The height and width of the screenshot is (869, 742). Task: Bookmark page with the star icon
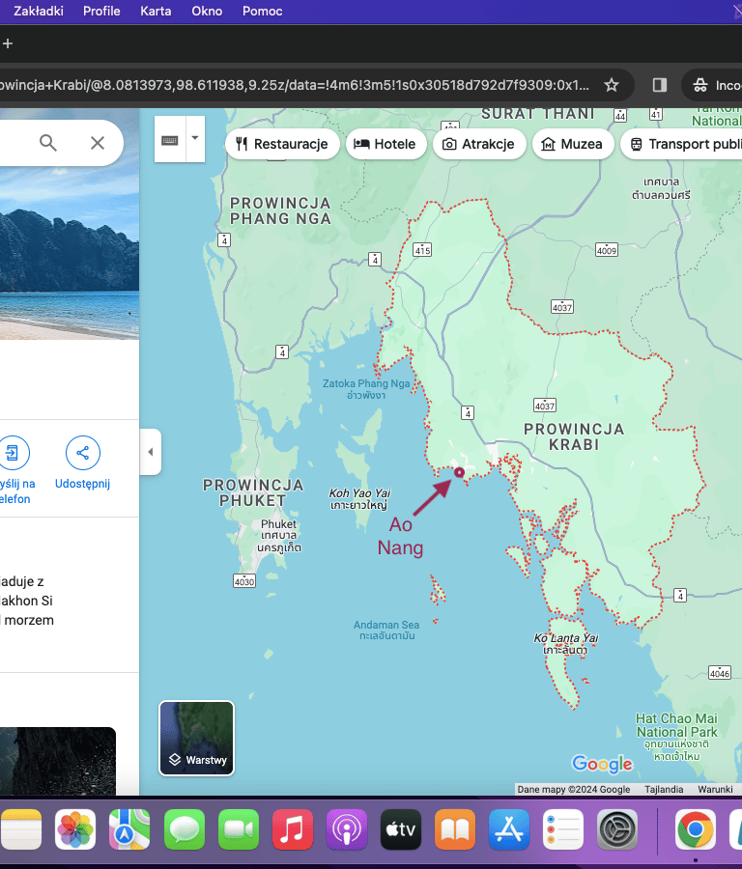(612, 85)
